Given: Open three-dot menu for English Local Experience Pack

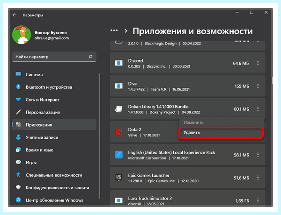Looking at the screenshot, I should [x=258, y=155].
